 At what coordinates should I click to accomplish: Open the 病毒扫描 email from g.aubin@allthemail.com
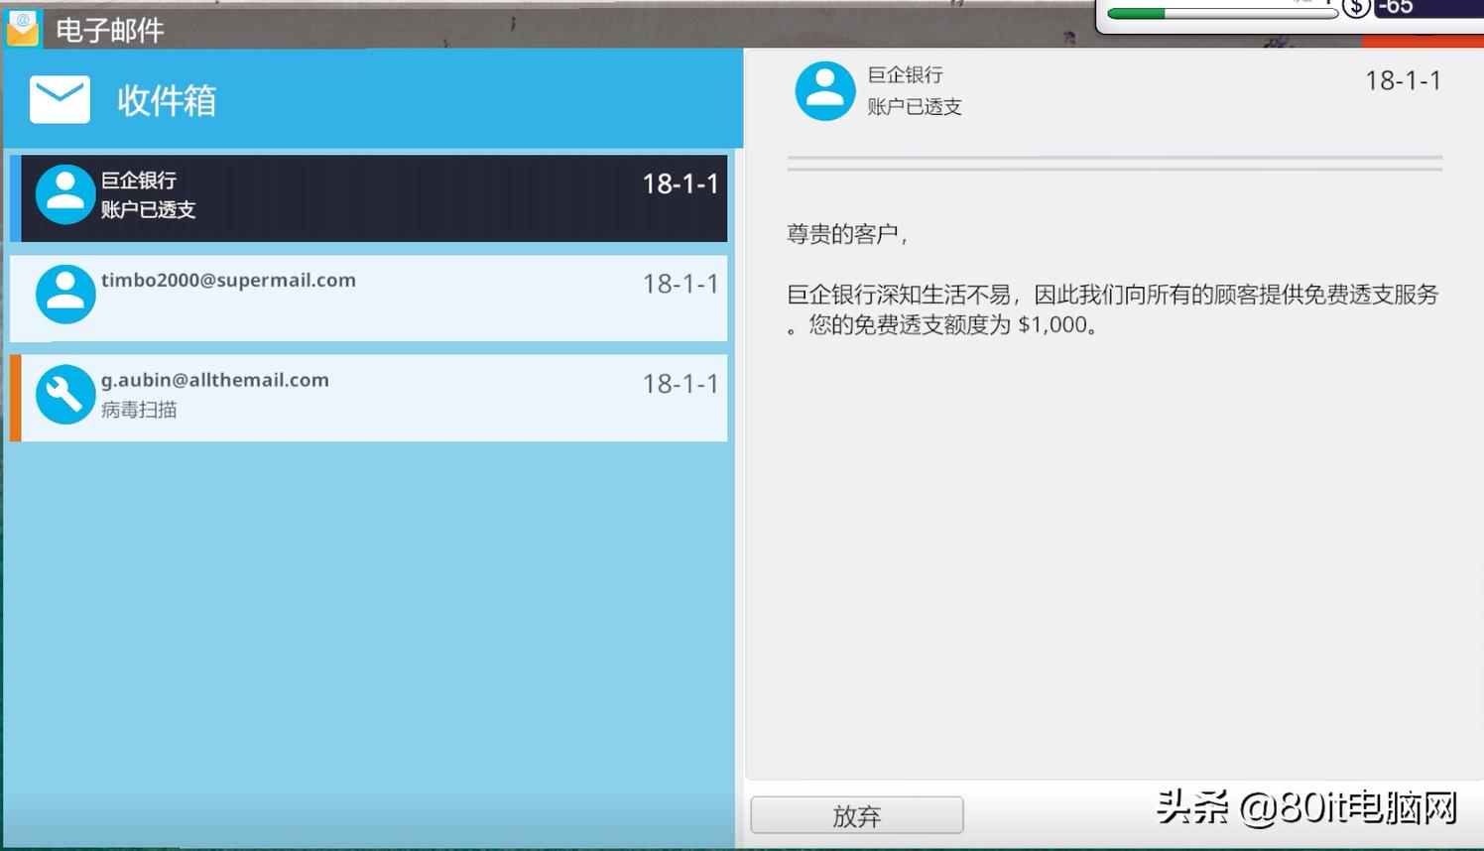coord(367,395)
